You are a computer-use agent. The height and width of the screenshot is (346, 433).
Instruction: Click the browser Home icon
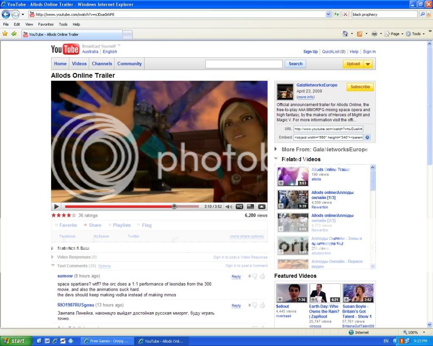pos(345,34)
